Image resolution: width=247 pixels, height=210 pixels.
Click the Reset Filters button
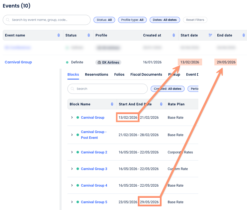(x=195, y=20)
